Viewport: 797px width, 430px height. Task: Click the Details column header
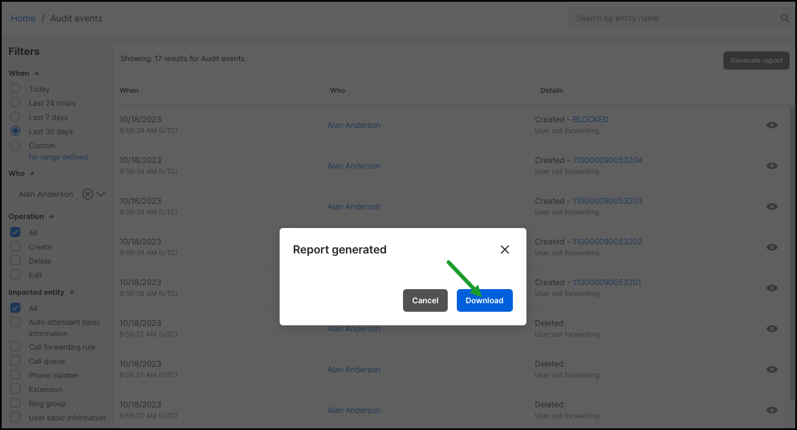(x=552, y=91)
